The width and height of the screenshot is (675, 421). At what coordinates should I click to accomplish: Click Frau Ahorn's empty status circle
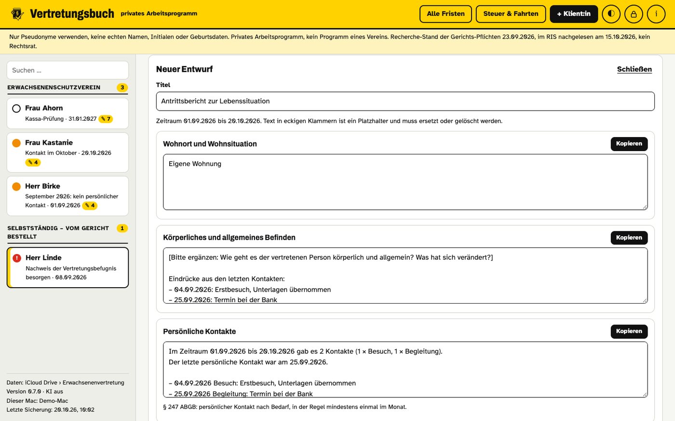16,108
